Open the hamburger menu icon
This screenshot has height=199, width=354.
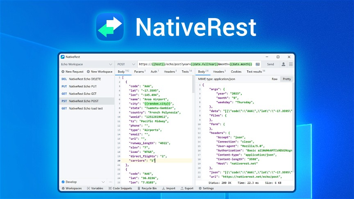pos(291,64)
